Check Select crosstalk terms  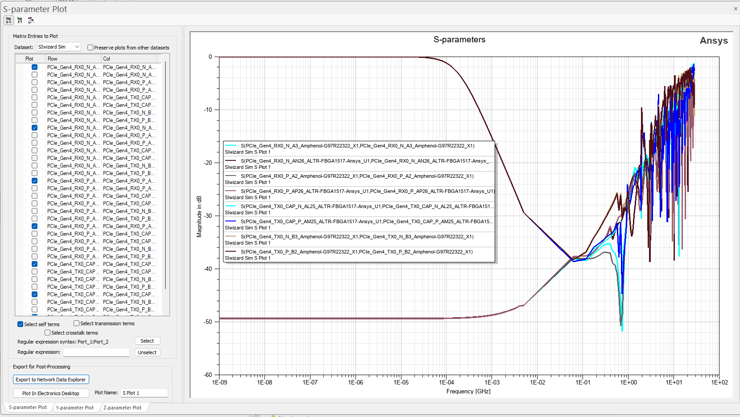pos(47,332)
